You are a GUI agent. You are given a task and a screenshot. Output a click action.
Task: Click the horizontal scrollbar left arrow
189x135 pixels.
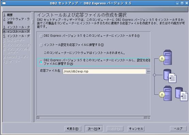[x=38, y=118]
